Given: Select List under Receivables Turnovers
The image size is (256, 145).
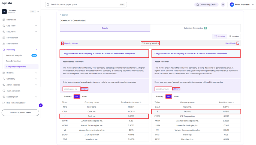Looking at the screenshot, I should pyautogui.click(x=77, y=96).
